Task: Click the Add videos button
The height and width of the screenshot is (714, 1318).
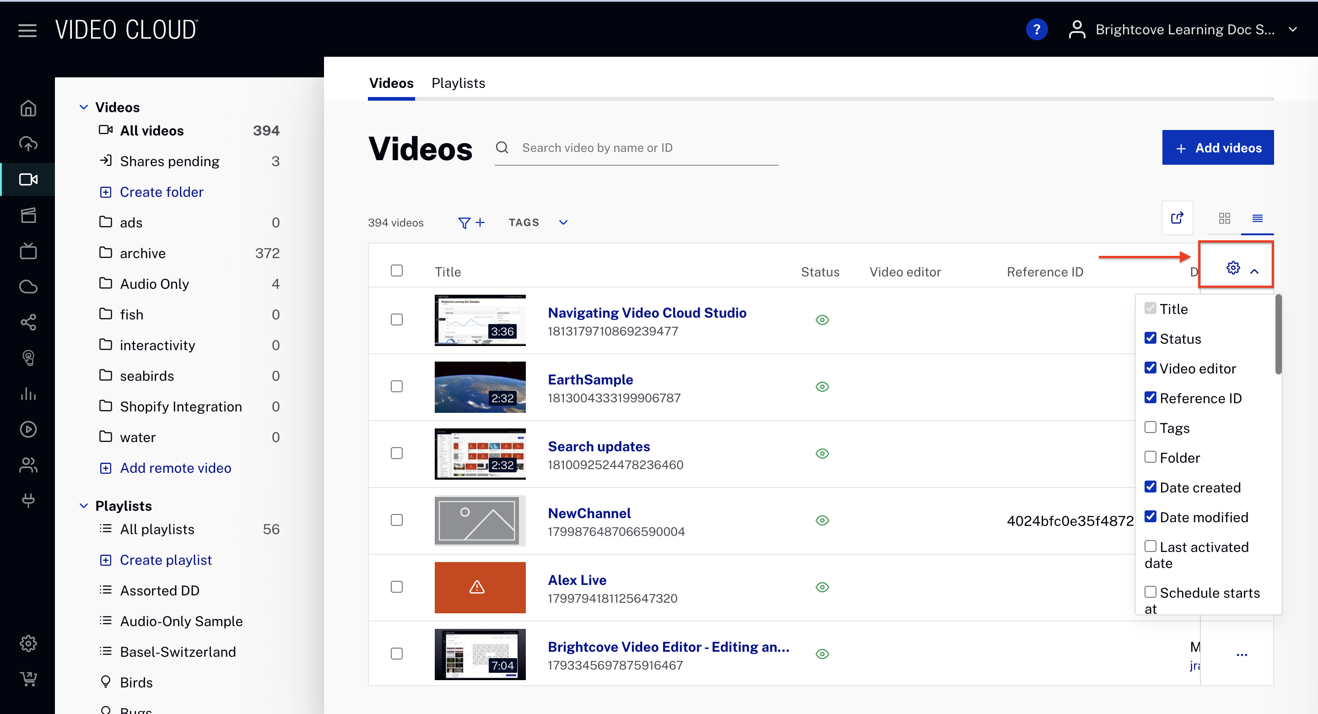Action: click(1217, 147)
